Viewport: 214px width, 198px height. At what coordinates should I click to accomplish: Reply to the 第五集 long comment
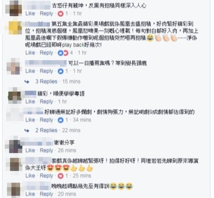(x=46, y=53)
